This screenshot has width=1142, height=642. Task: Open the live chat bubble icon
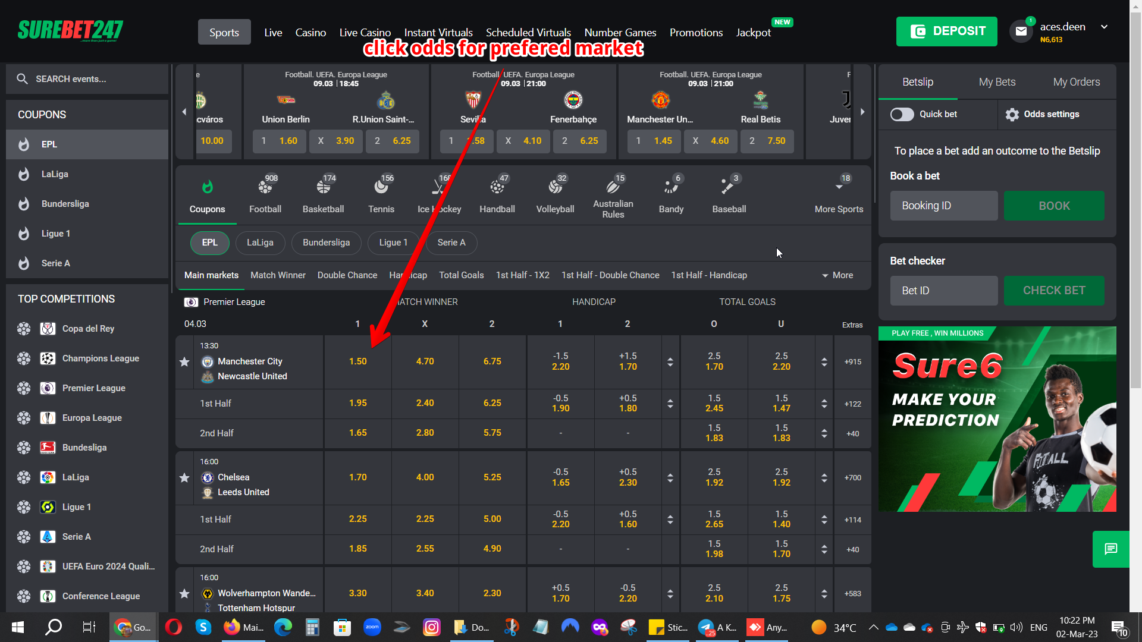[x=1111, y=549]
